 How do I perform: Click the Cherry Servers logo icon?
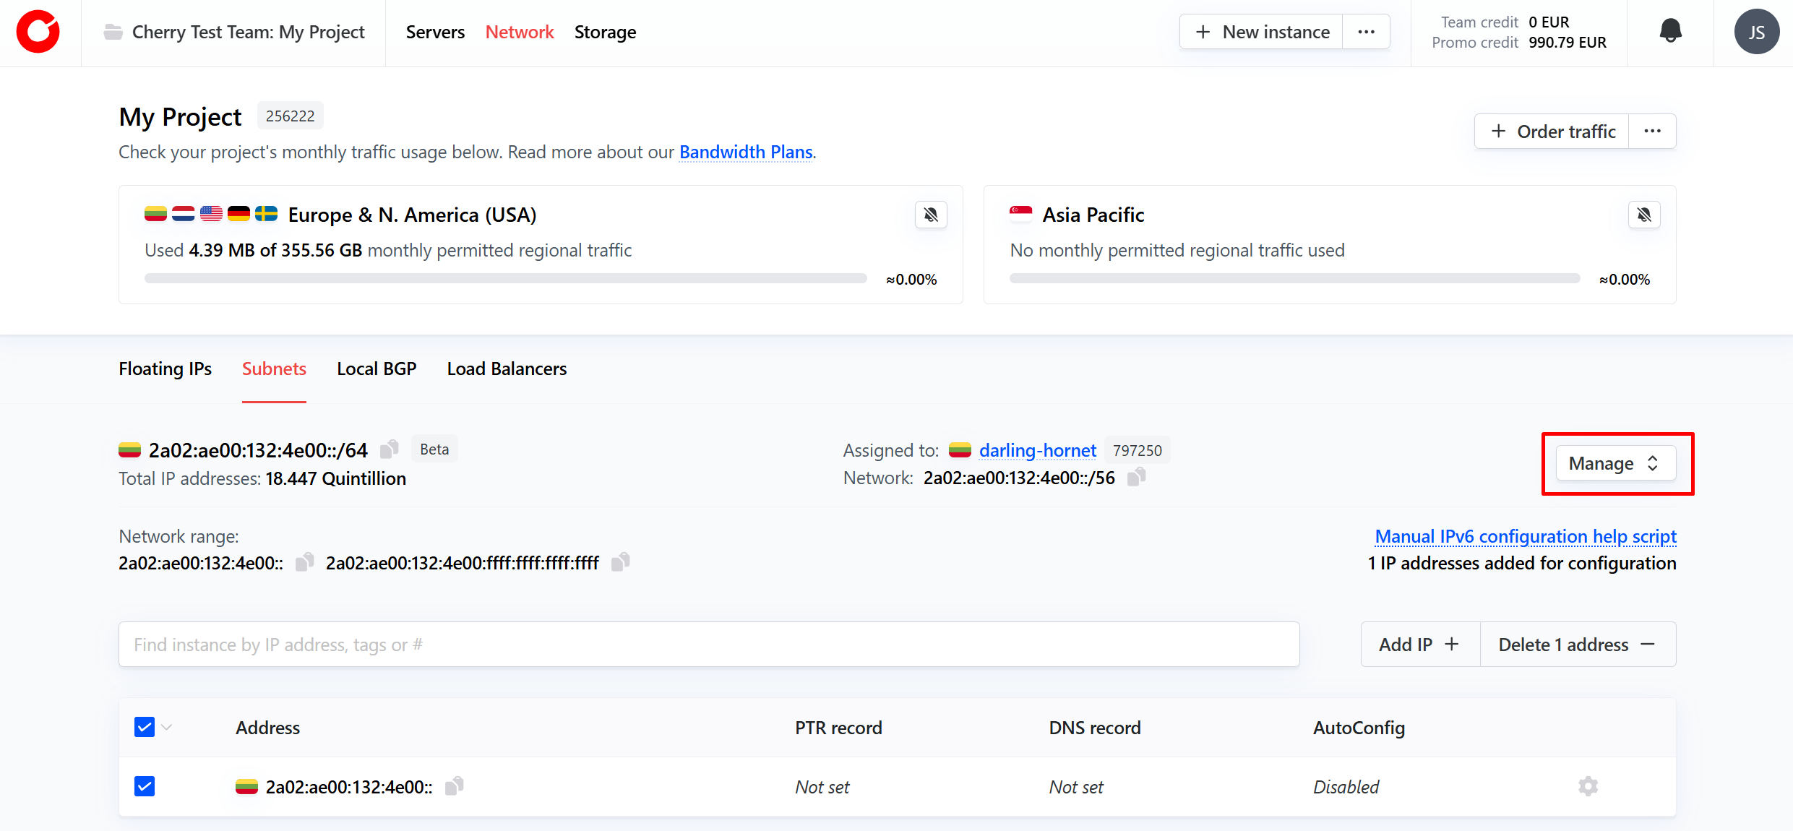click(38, 32)
